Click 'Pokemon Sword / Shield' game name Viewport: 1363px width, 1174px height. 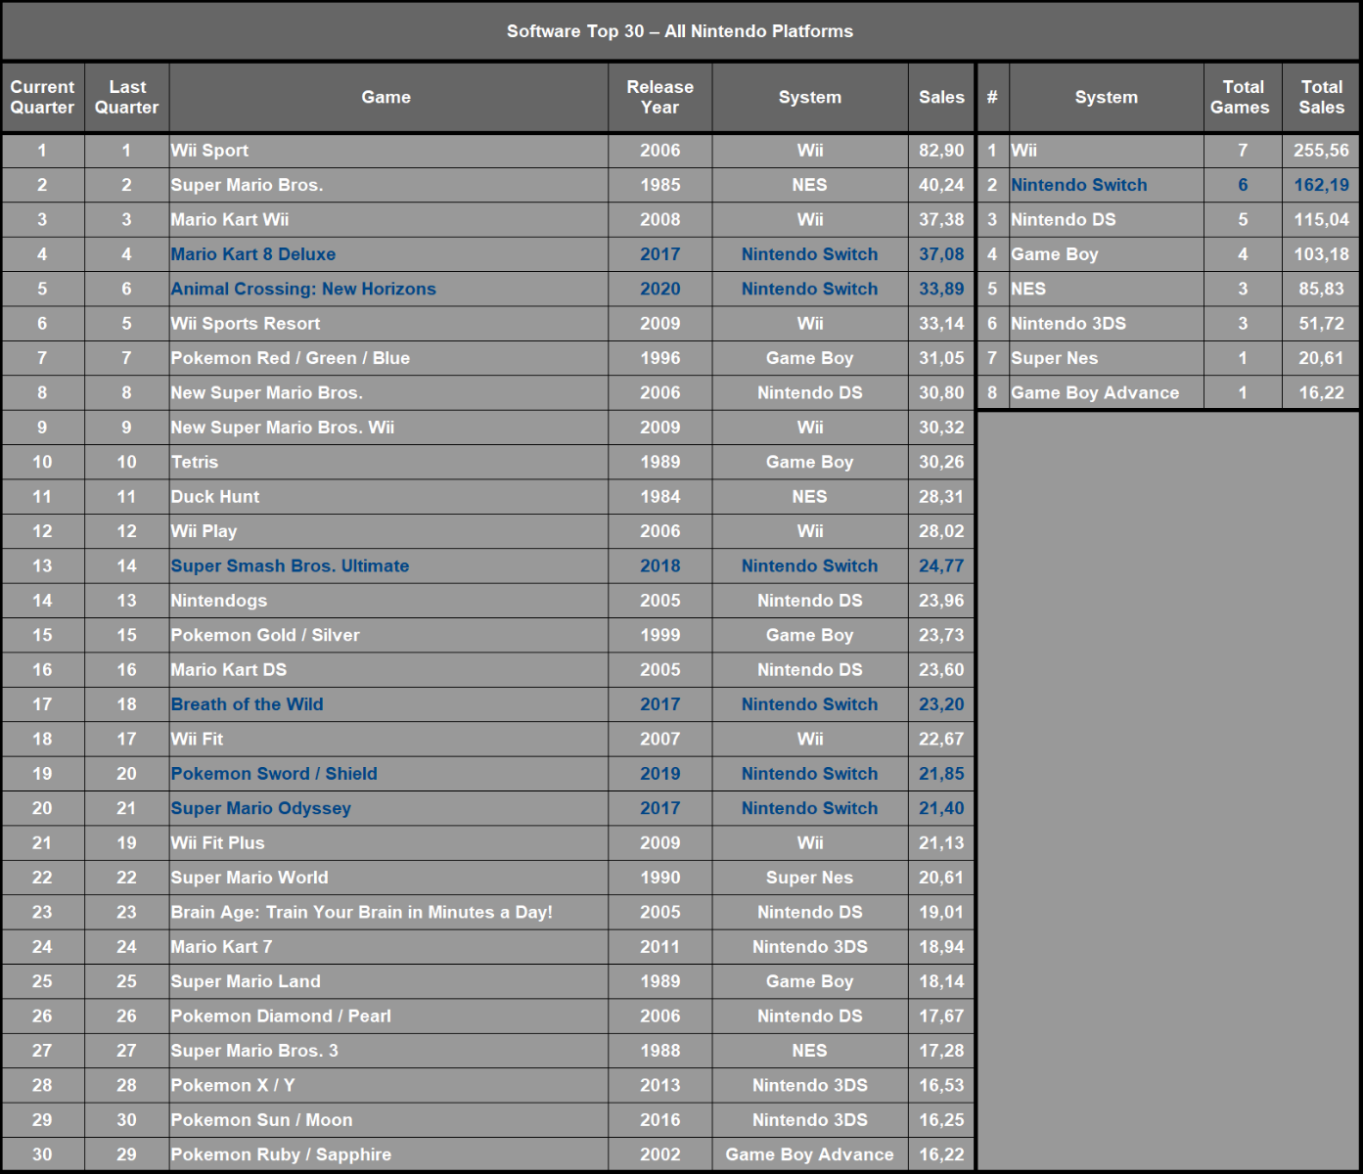[274, 774]
